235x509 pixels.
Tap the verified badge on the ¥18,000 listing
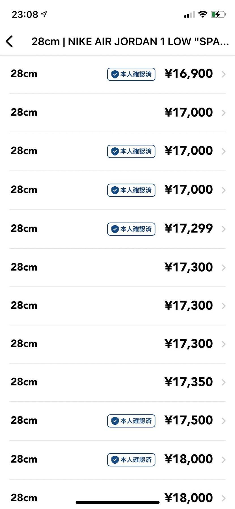coord(131,459)
